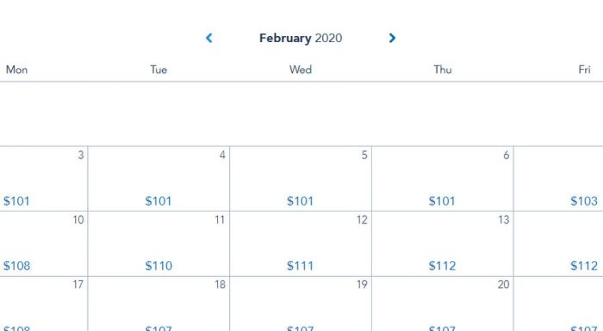Choose February 4 date cell

click(159, 179)
